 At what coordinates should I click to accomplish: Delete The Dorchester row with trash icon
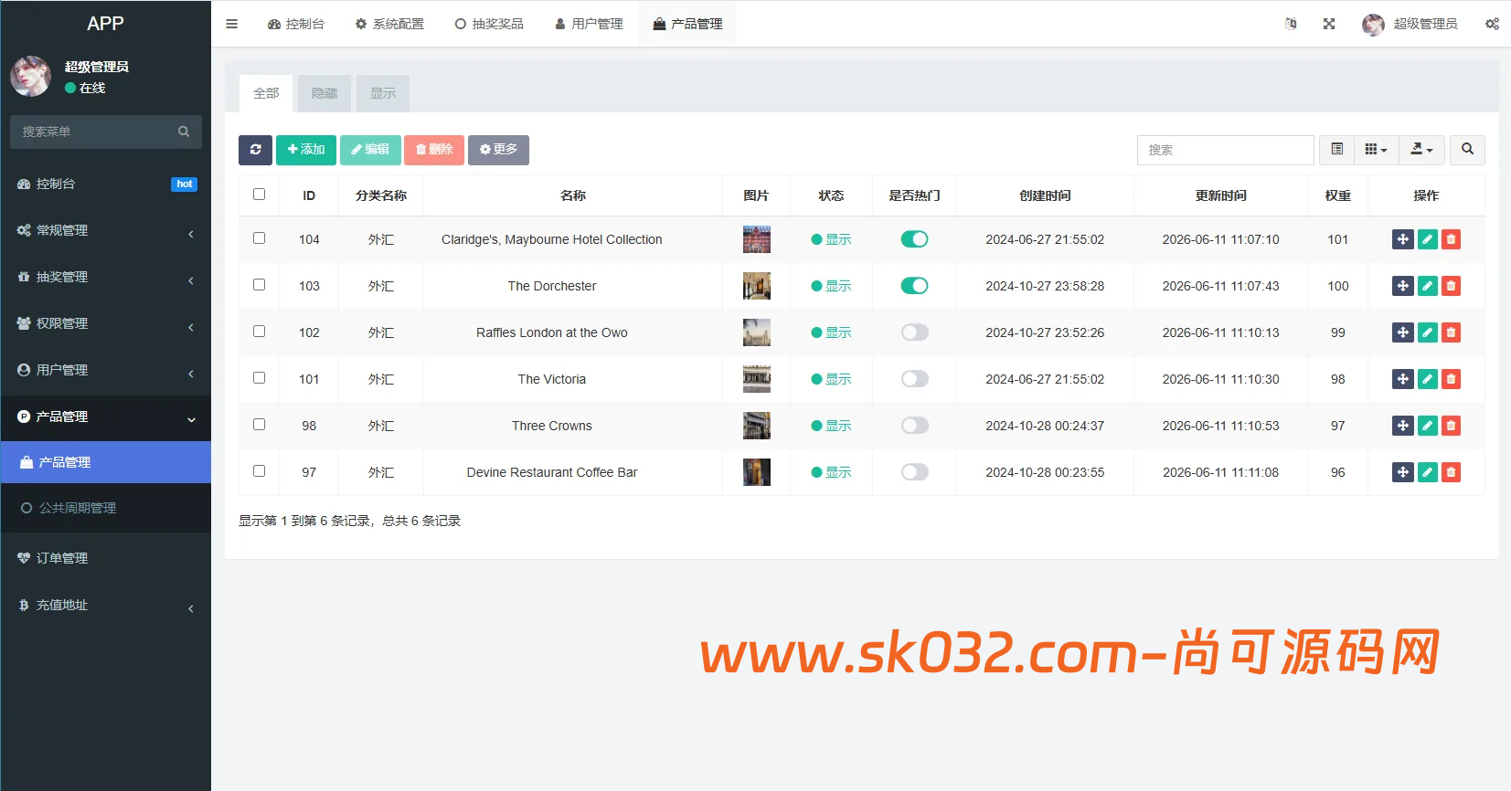tap(1451, 286)
